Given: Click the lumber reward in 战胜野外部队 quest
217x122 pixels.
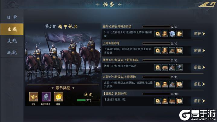Looking at the screenshot, I should tap(165, 67).
